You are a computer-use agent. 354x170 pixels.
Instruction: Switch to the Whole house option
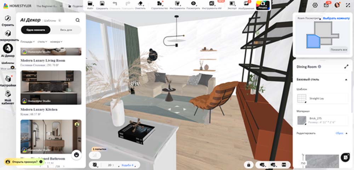click(x=66, y=30)
